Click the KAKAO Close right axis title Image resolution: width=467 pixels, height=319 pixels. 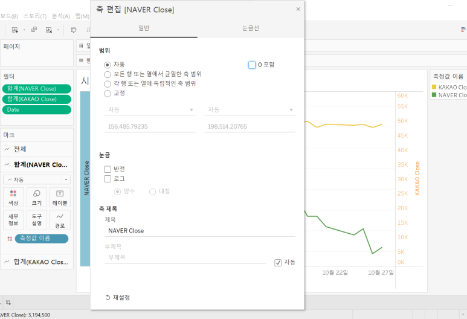tap(417, 178)
